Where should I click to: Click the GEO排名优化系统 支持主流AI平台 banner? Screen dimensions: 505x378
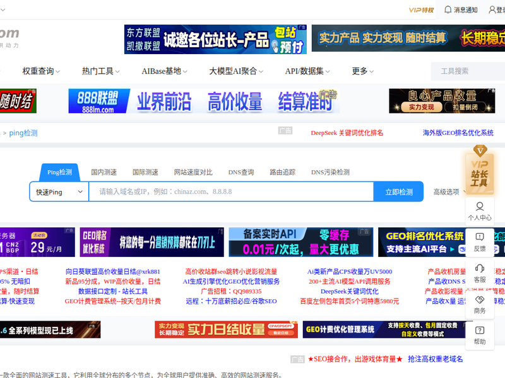pyautogui.click(x=422, y=242)
